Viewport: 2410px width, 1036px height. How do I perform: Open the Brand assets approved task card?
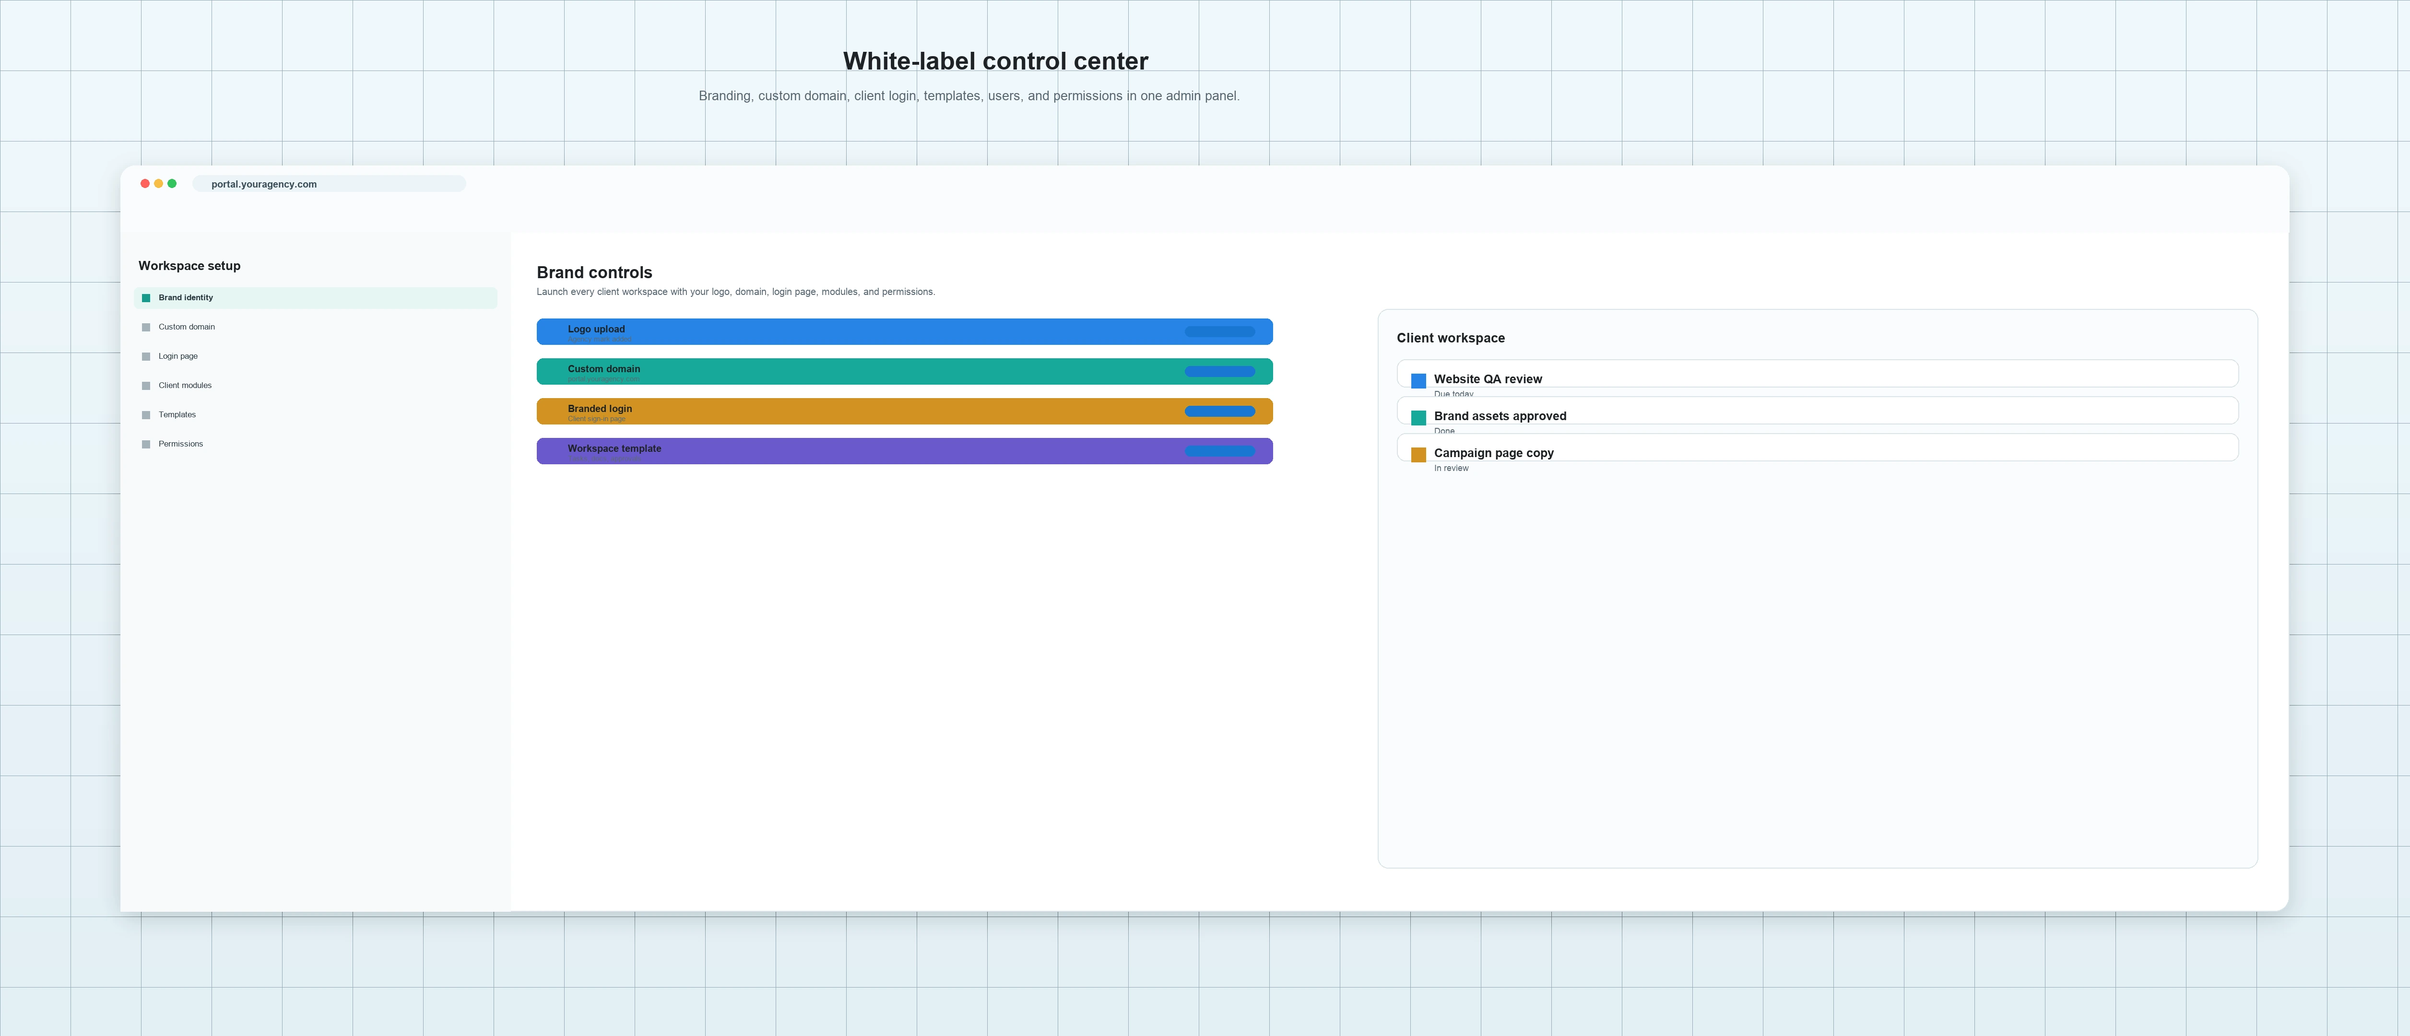tap(1818, 411)
